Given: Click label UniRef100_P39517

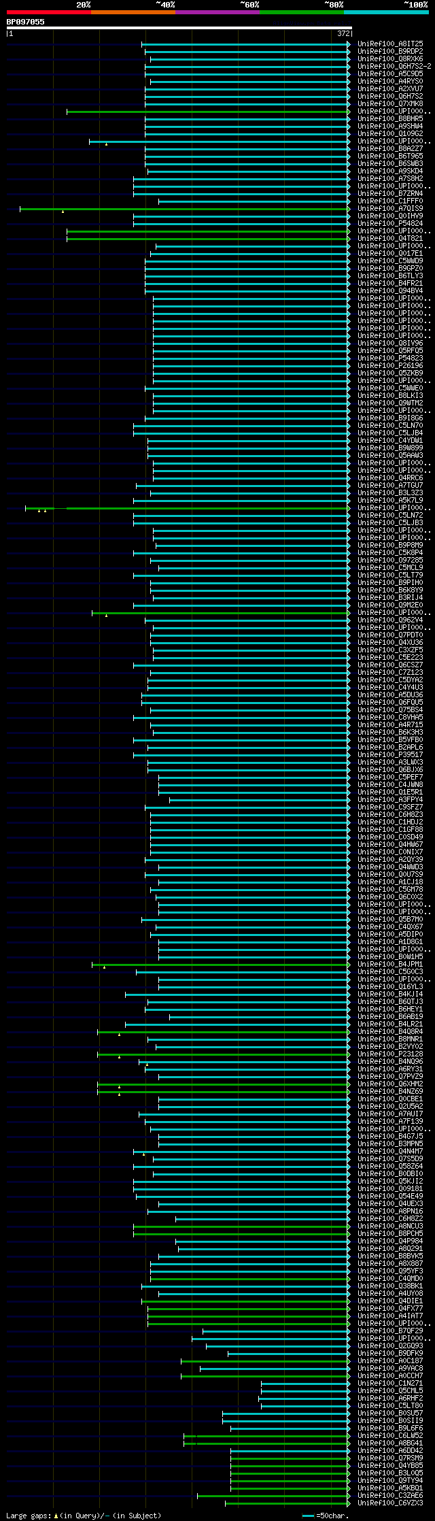Looking at the screenshot, I should [390, 754].
